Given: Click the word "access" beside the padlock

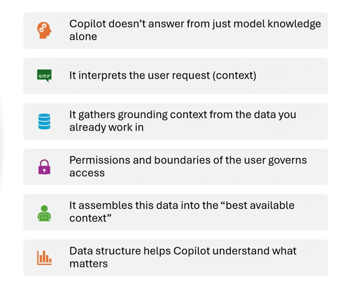Looking at the screenshot, I should click(x=87, y=173).
